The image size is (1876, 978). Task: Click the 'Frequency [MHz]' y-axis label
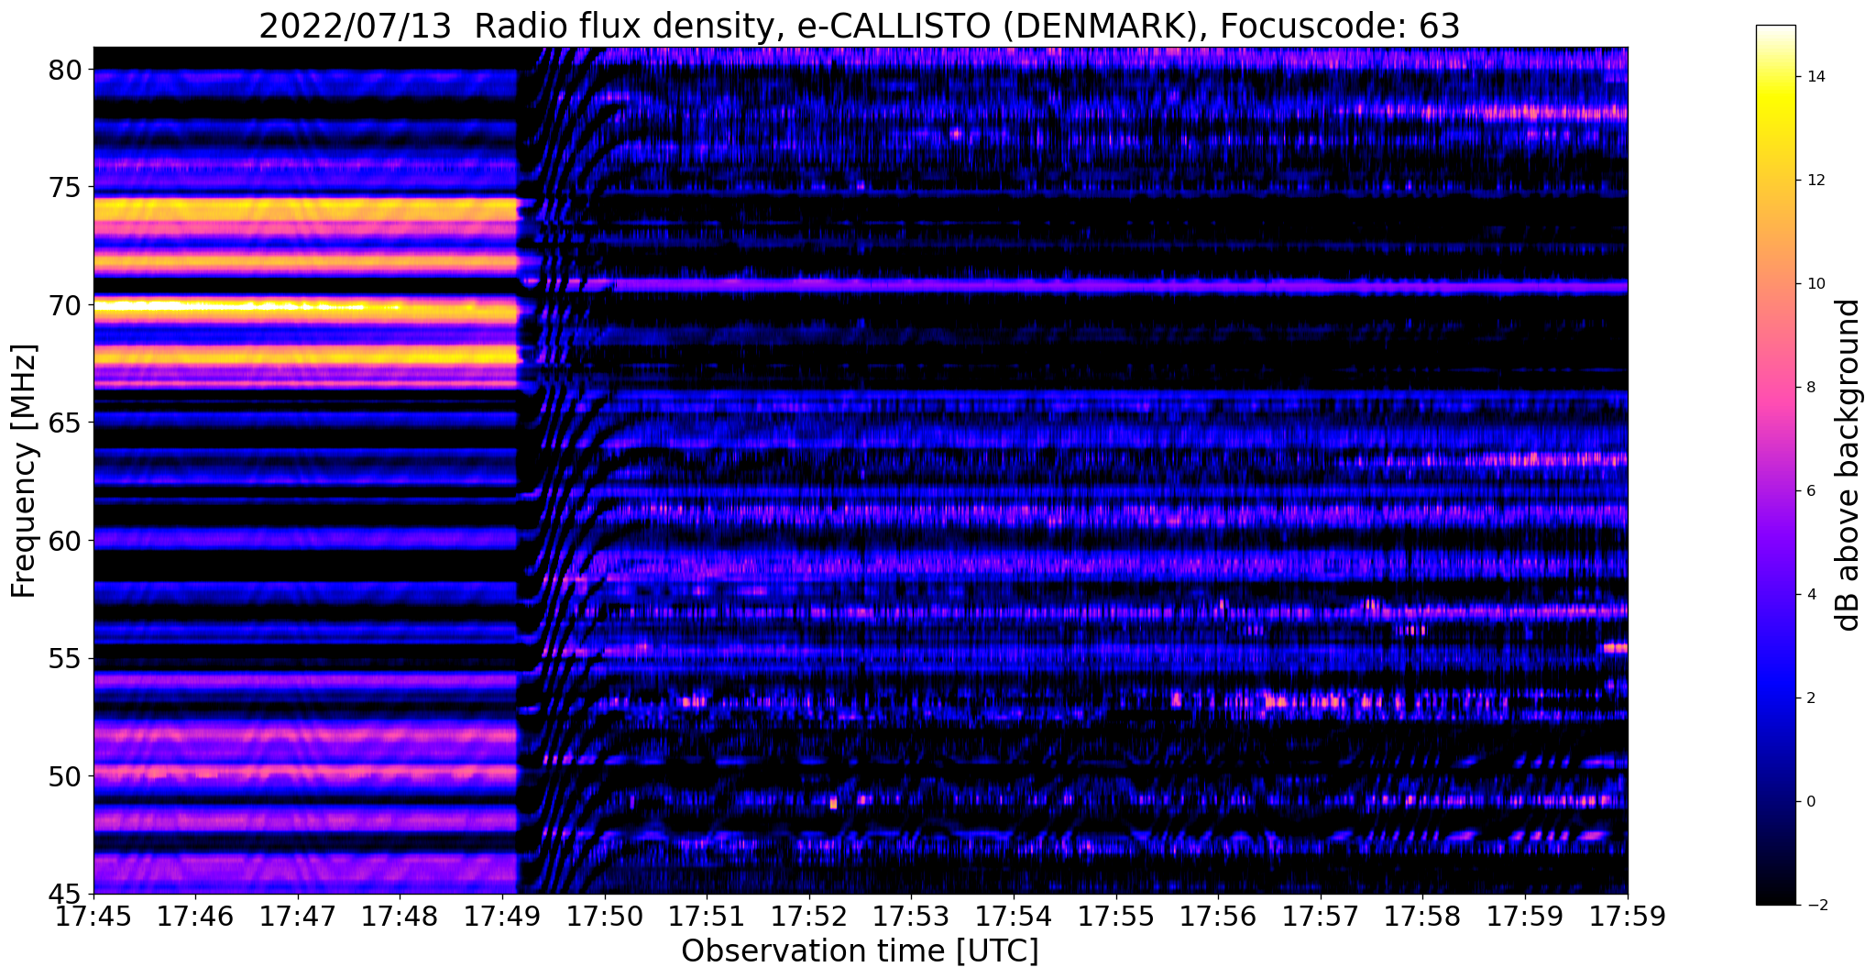click(x=24, y=471)
